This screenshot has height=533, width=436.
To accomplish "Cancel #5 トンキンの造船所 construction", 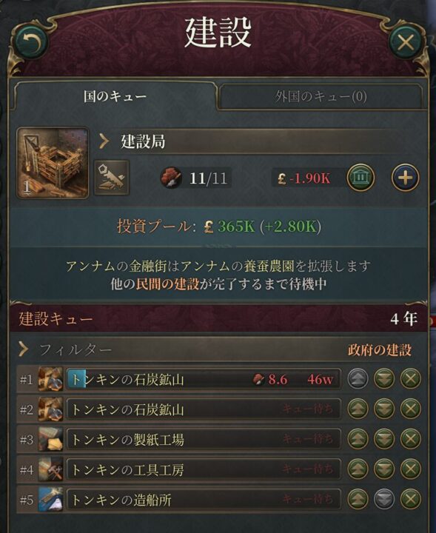I will (411, 499).
